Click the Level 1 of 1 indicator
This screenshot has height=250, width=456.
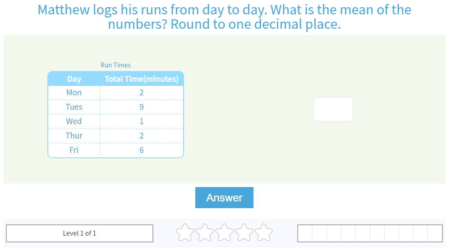pos(79,233)
